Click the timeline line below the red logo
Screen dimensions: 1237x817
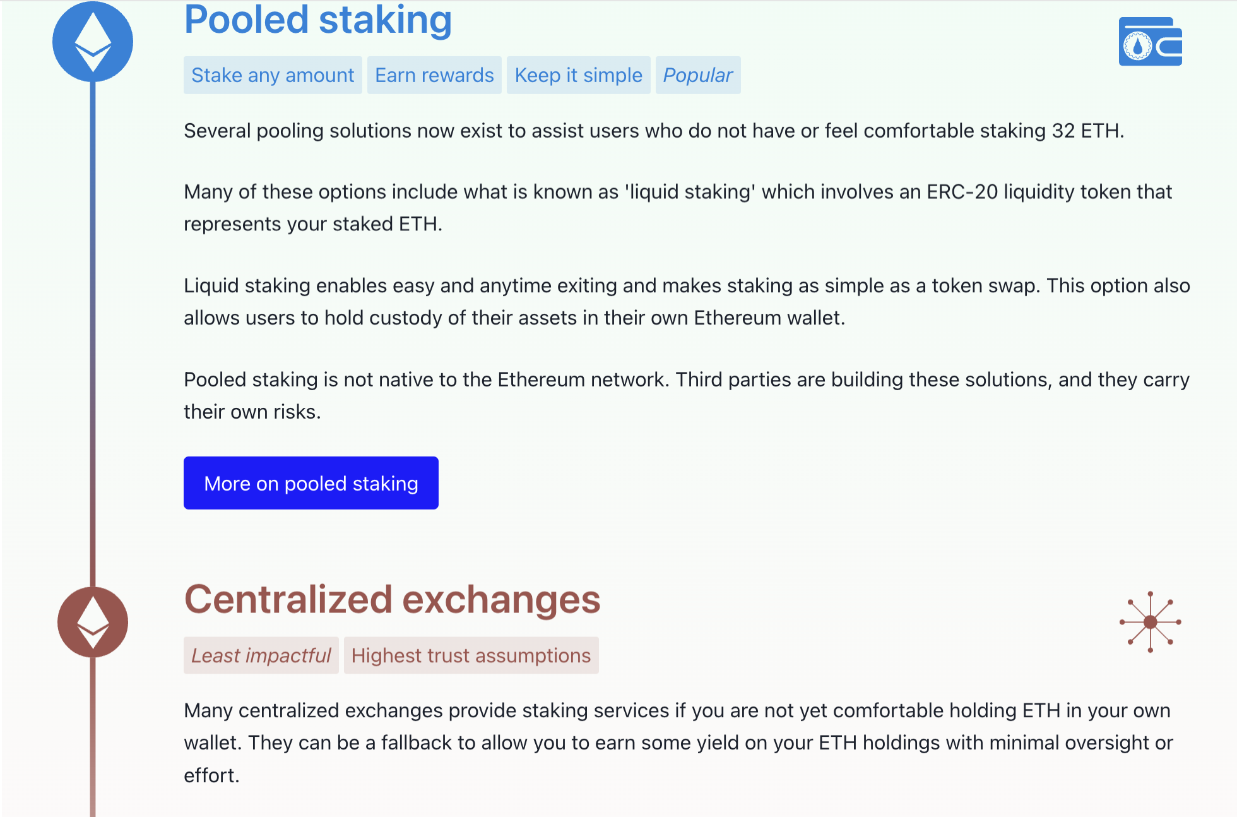93,739
